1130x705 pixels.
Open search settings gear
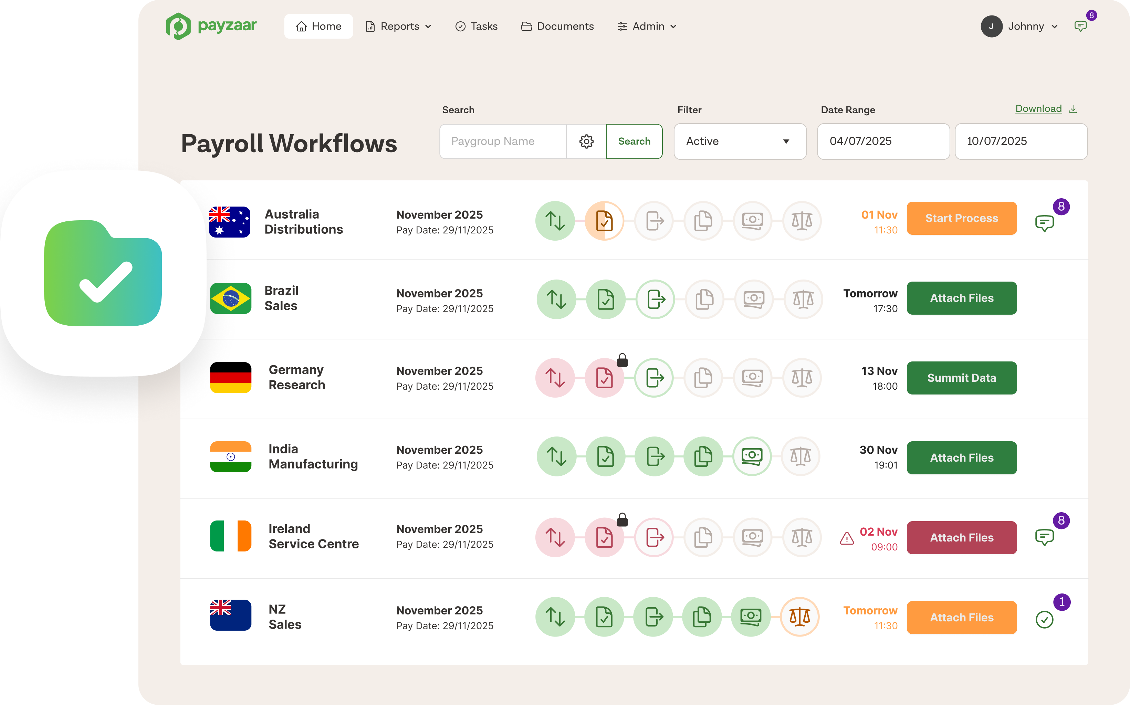586,141
